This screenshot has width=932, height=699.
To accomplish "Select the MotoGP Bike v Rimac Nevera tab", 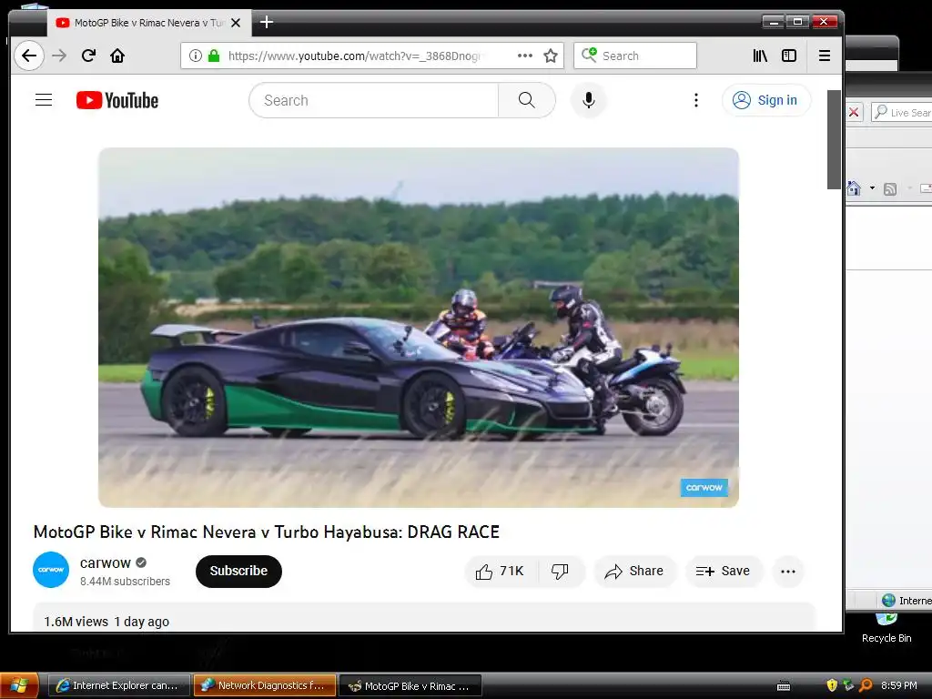I will (149, 23).
